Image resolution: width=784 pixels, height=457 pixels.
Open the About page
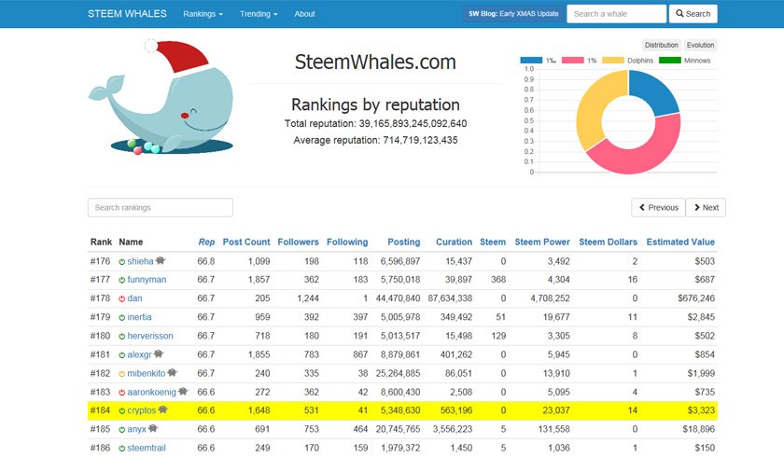coord(304,14)
